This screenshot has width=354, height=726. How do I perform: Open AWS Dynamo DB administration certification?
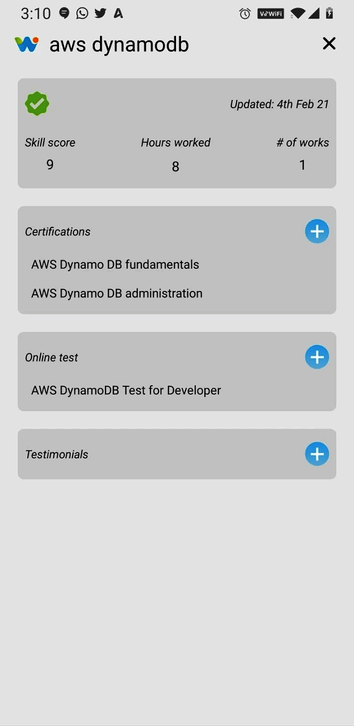(116, 293)
